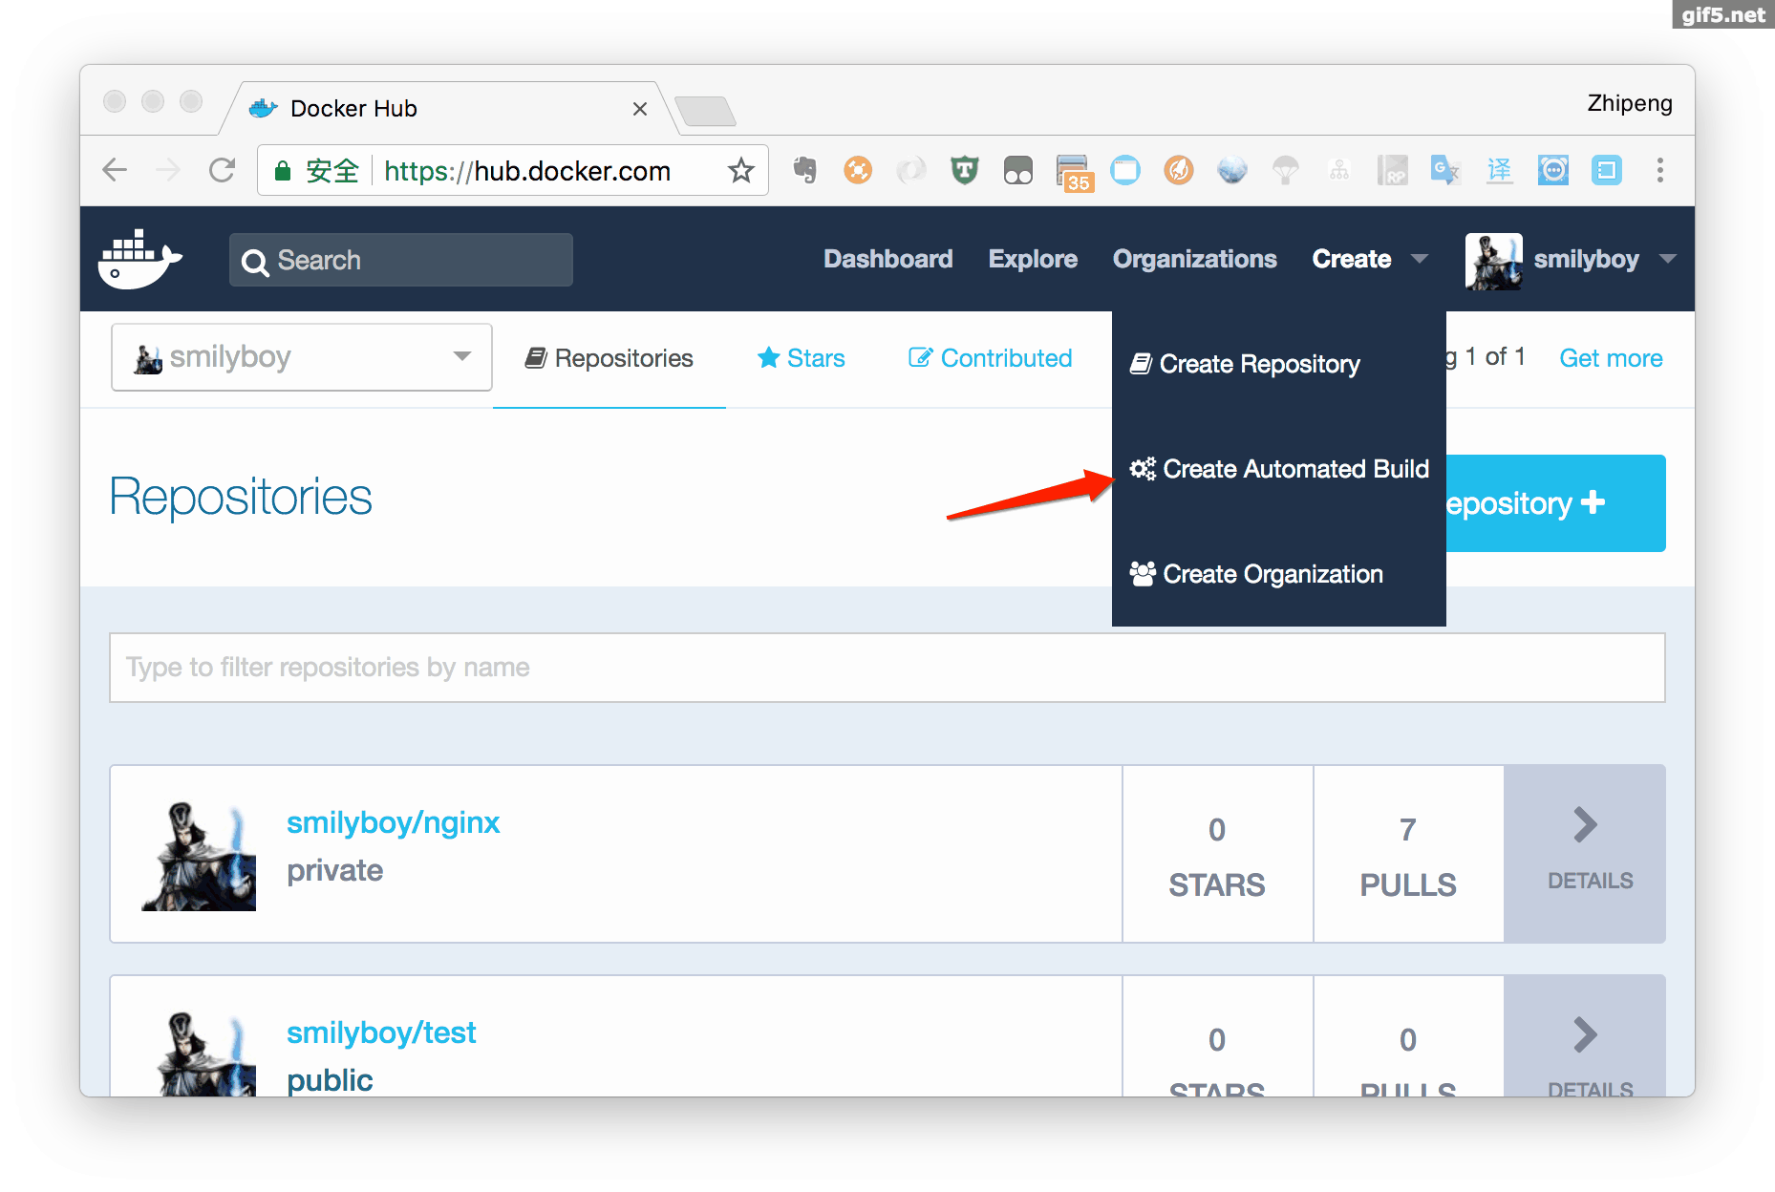Click the Google Translate extension icon
This screenshot has width=1775, height=1192.
[1445, 170]
